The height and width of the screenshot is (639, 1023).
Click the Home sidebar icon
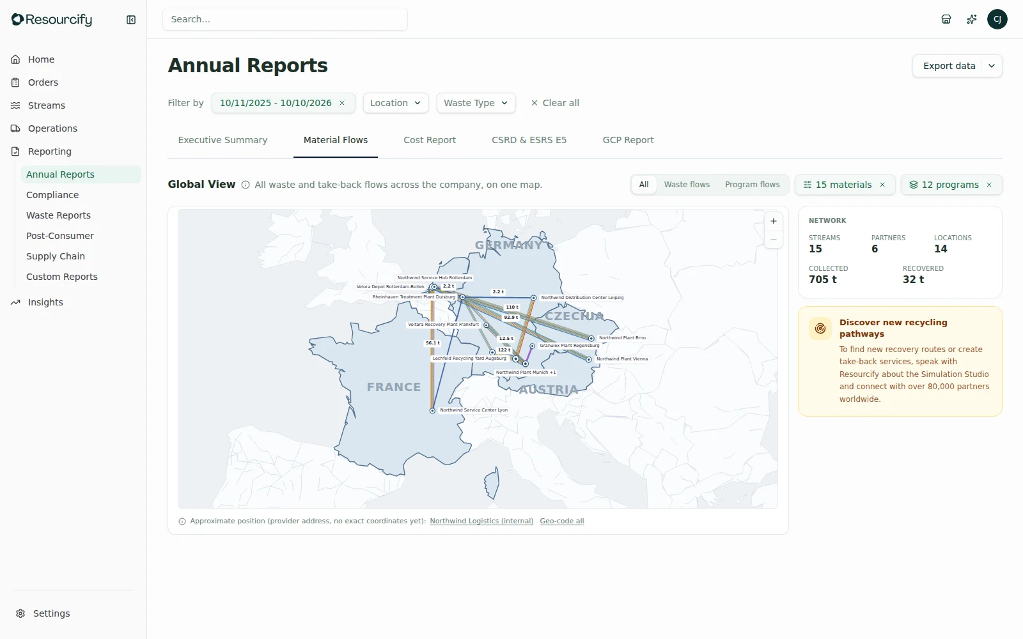(15, 59)
